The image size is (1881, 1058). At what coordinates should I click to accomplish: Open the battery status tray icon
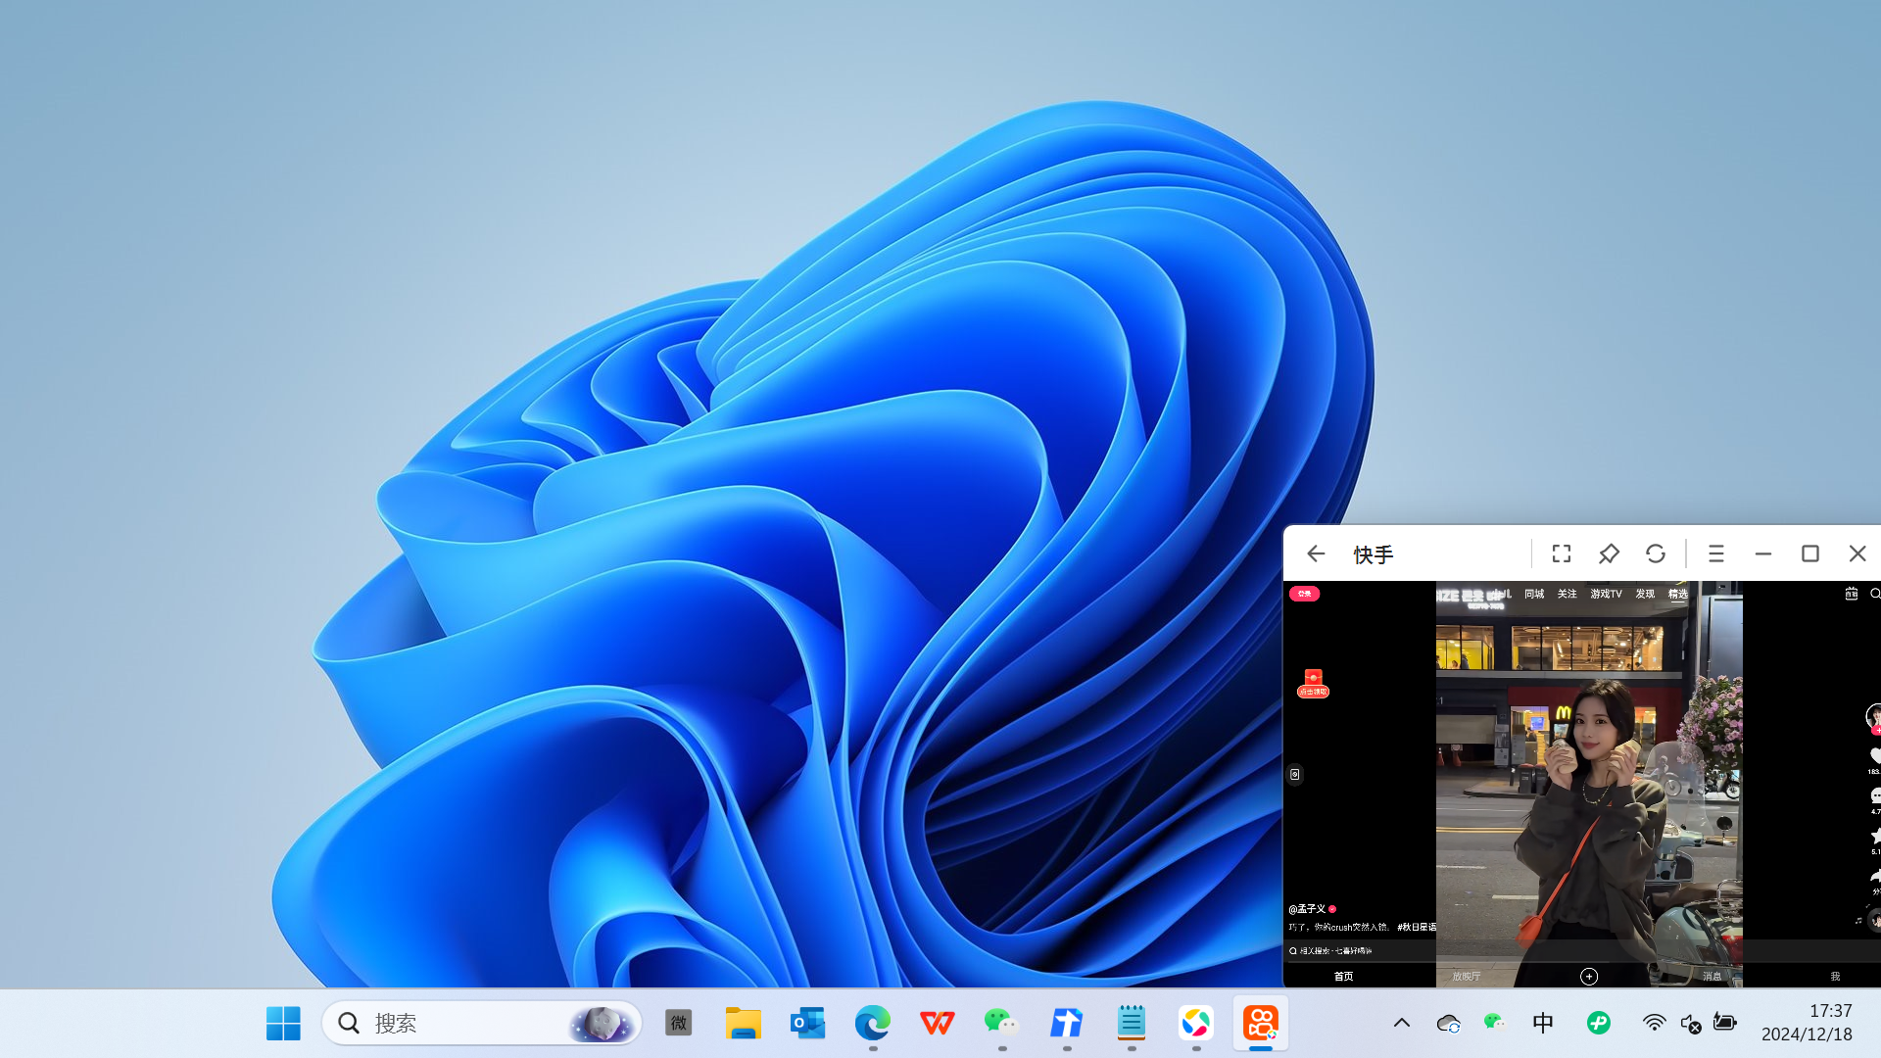point(1725,1024)
